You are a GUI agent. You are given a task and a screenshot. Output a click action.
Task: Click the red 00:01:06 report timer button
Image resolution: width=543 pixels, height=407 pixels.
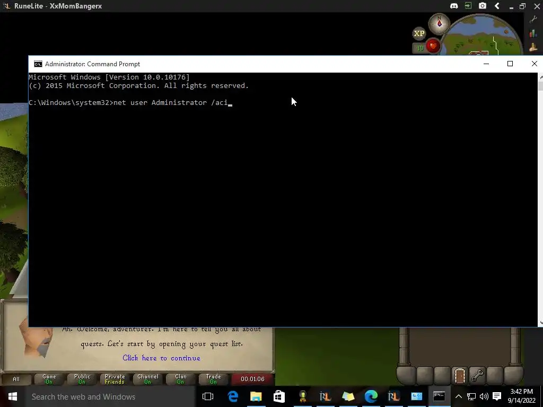[253, 379]
